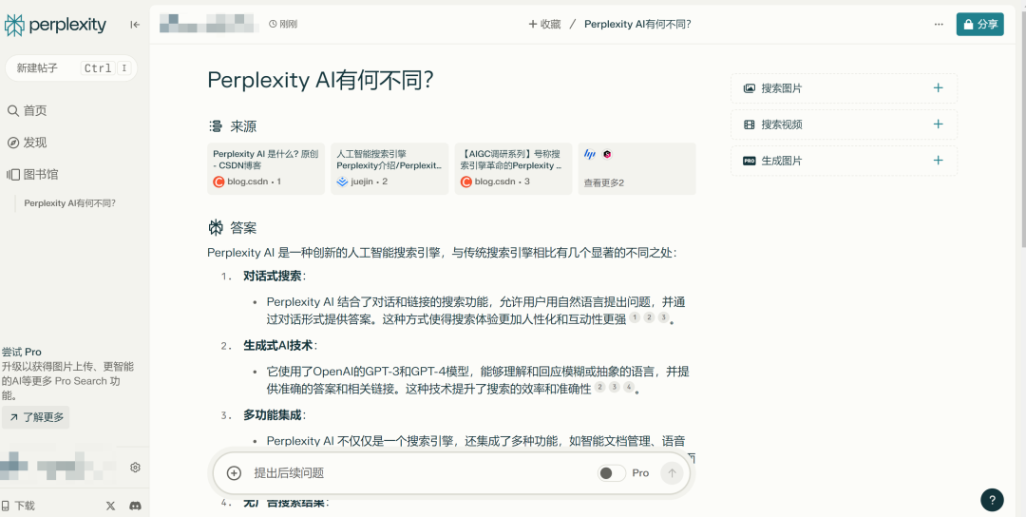Open the three-dots more options menu
The width and height of the screenshot is (1026, 517).
939,24
